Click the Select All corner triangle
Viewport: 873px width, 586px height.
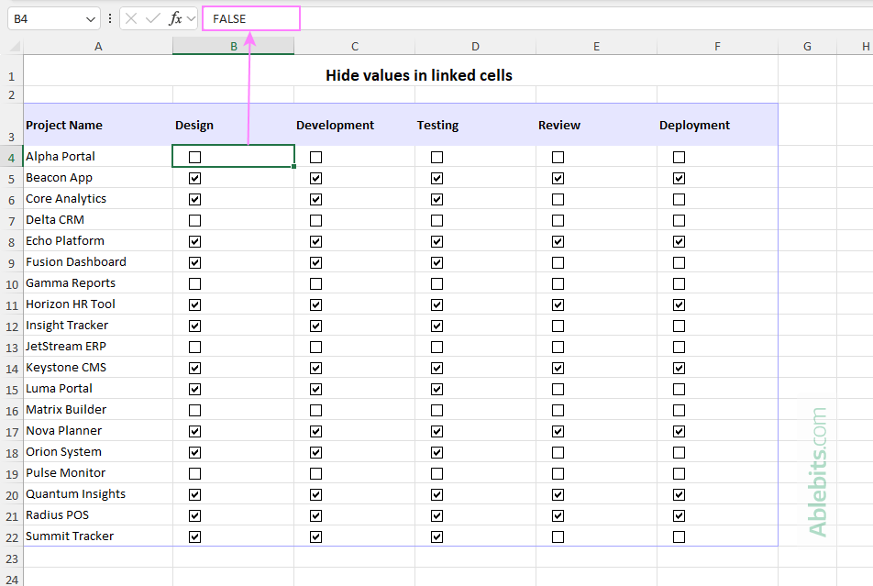coord(12,46)
